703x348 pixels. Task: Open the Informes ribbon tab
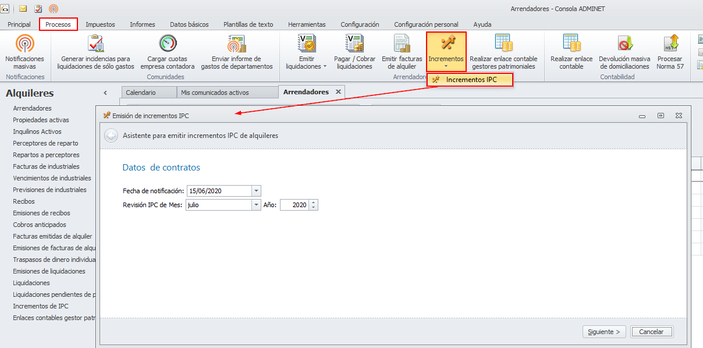click(x=143, y=24)
